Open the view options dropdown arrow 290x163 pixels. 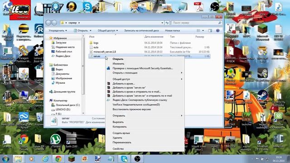tap(203, 30)
